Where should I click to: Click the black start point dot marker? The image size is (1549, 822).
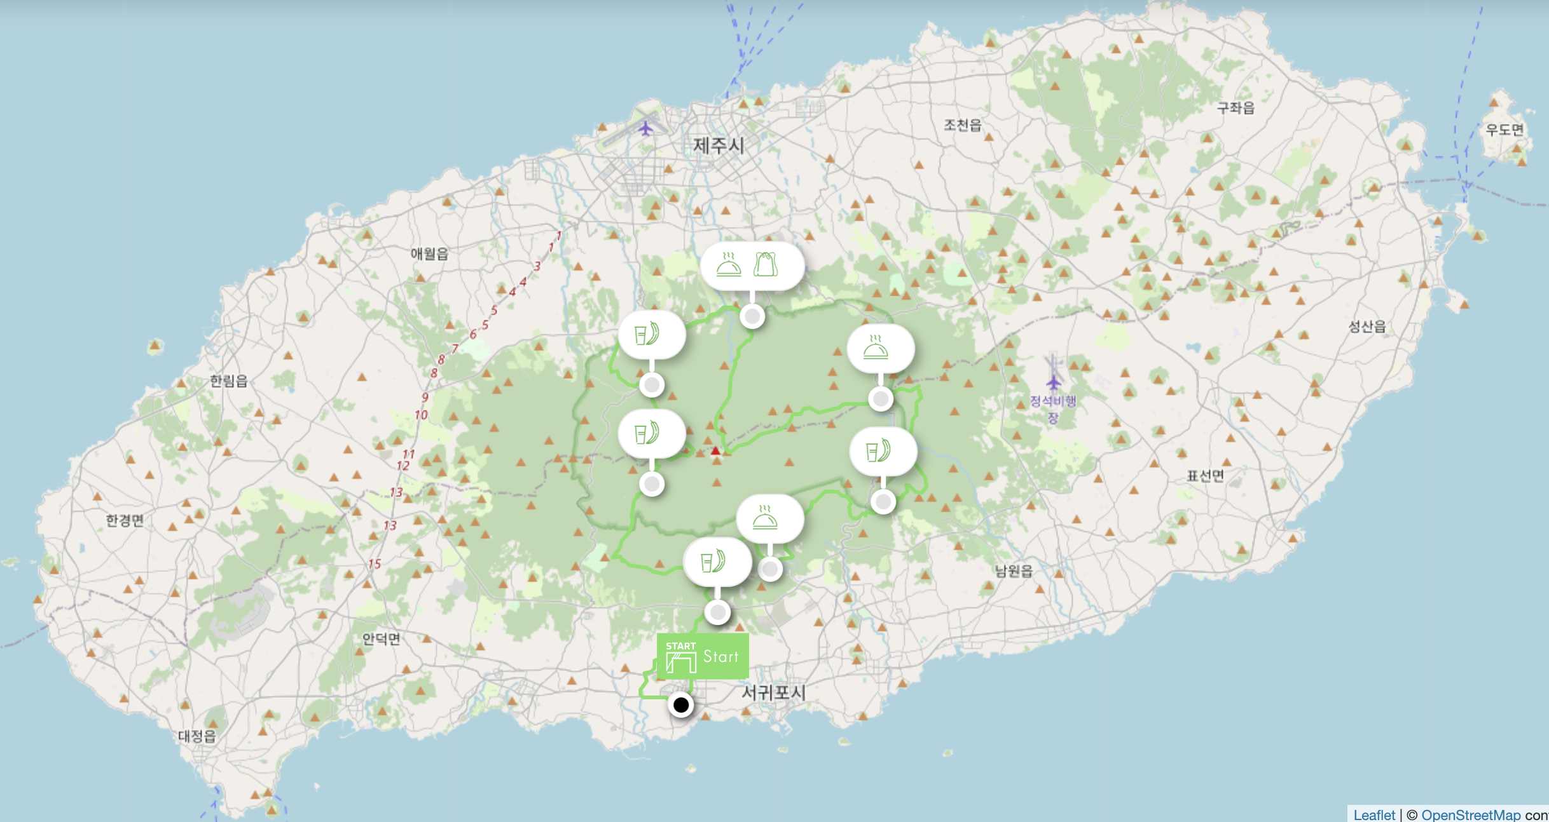pyautogui.click(x=681, y=704)
